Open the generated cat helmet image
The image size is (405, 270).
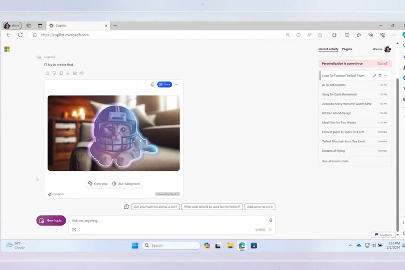(114, 133)
